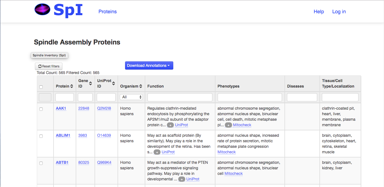Click the Total Count 565 text

51,73
